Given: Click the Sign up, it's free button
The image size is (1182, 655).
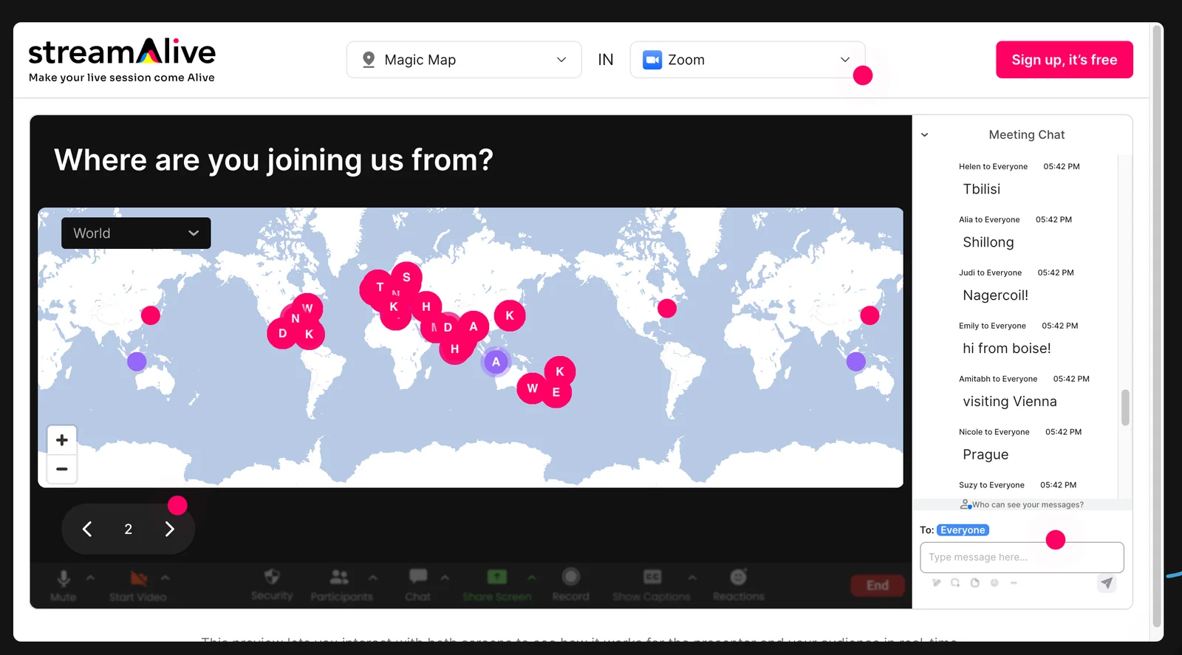Looking at the screenshot, I should 1064,60.
